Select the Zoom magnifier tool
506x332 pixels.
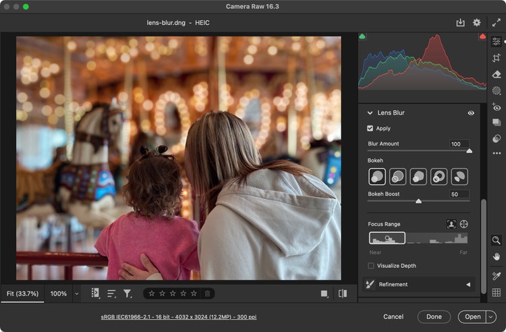click(497, 240)
